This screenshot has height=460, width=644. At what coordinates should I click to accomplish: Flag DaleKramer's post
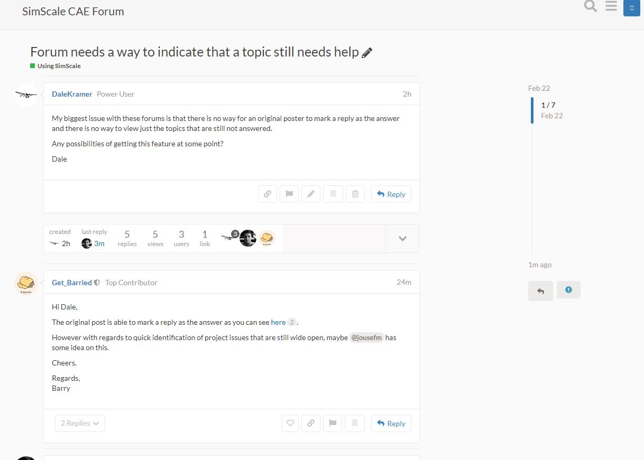click(289, 194)
